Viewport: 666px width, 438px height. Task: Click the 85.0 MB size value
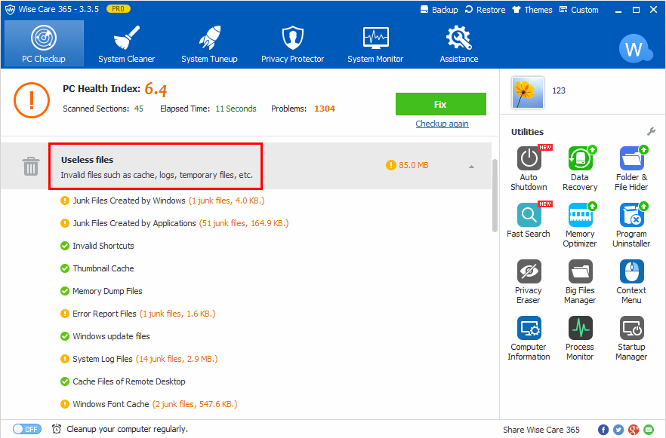click(413, 165)
